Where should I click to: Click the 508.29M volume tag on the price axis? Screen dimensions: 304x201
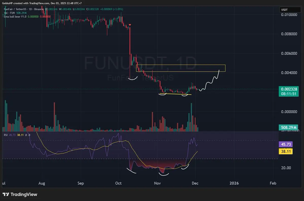pos(289,127)
